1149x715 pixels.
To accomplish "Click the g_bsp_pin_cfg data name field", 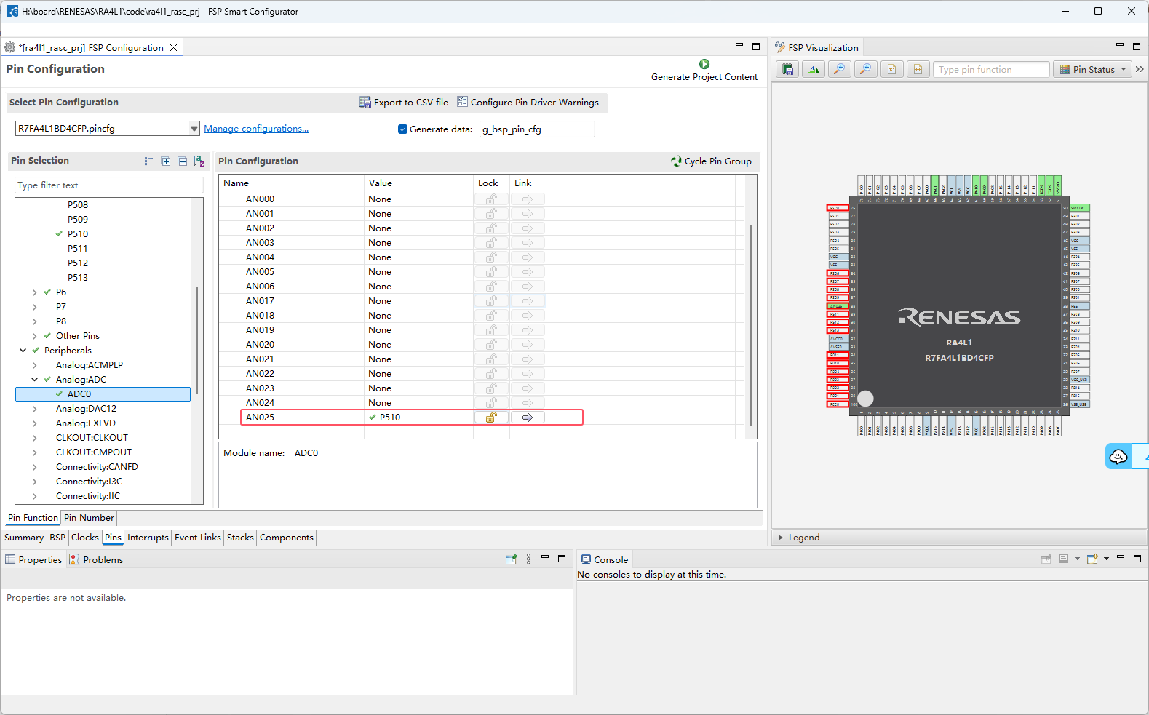I will [x=537, y=129].
